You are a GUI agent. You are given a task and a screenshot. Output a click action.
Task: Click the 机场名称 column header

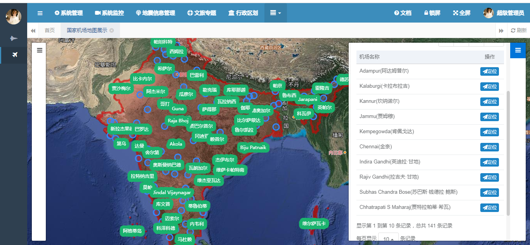point(370,57)
